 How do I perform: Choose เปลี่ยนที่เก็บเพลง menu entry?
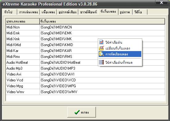pyautogui.click(x=120, y=48)
